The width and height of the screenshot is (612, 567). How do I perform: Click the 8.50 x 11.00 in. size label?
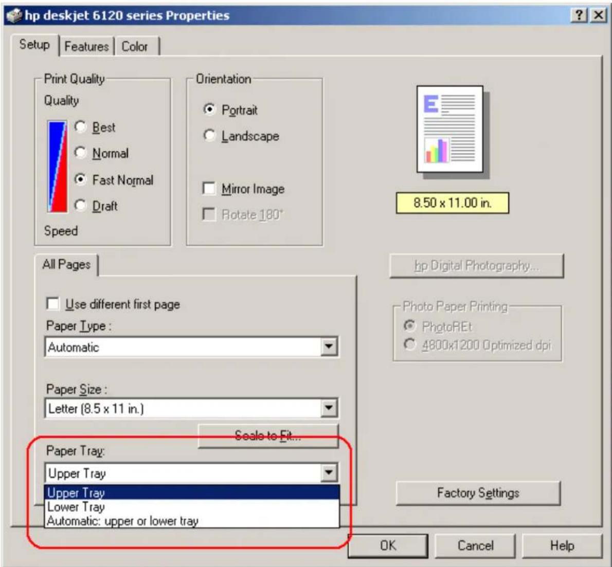(x=453, y=203)
